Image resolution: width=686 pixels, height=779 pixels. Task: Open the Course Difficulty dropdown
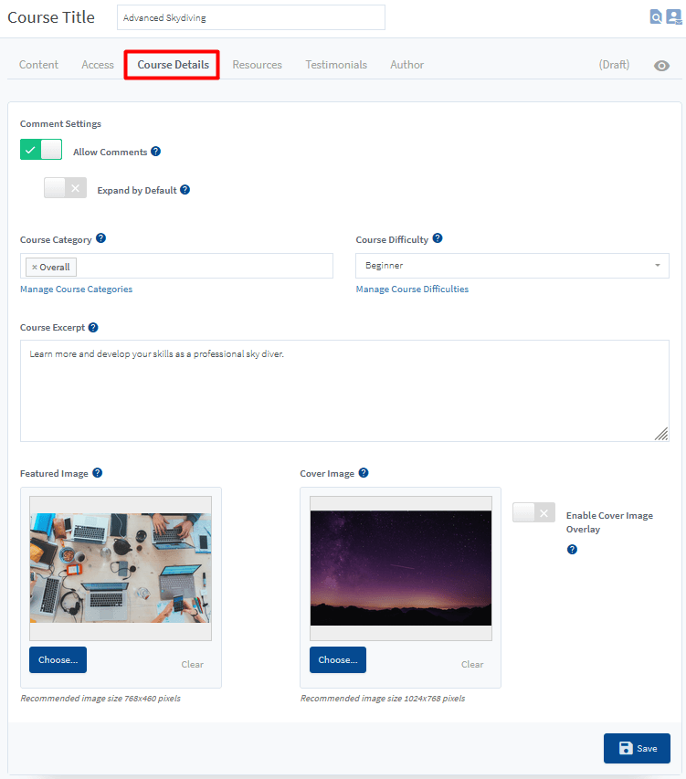coord(512,266)
